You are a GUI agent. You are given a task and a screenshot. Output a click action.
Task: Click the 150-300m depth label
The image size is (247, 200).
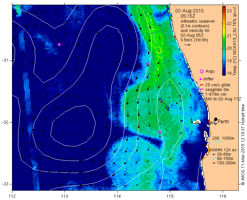point(226,163)
